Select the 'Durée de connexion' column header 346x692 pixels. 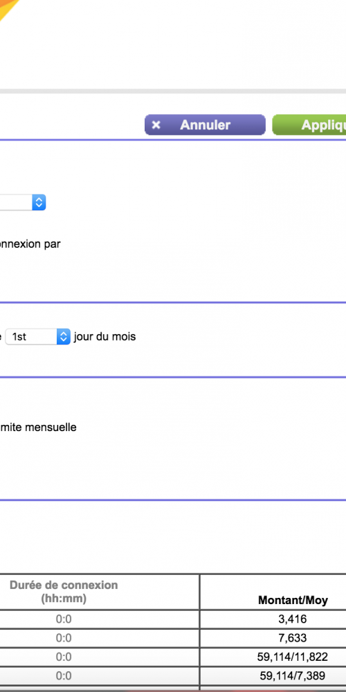pos(64,592)
